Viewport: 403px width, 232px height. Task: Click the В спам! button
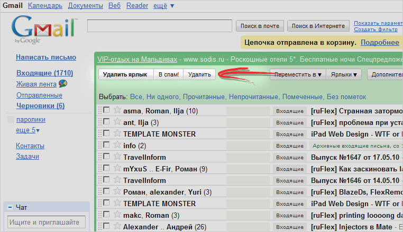(169, 74)
